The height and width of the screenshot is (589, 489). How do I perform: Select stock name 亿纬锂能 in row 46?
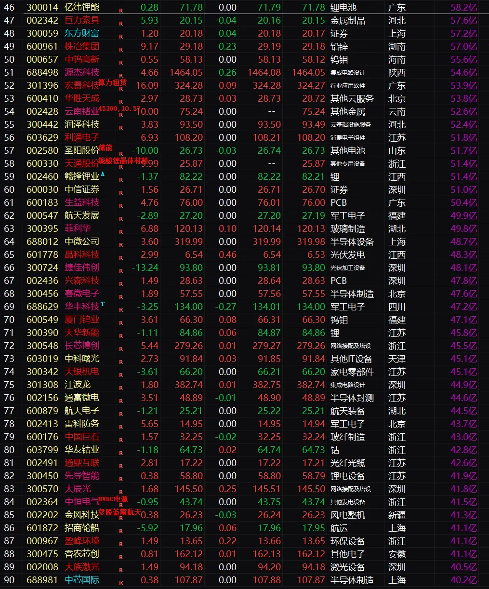click(x=82, y=7)
